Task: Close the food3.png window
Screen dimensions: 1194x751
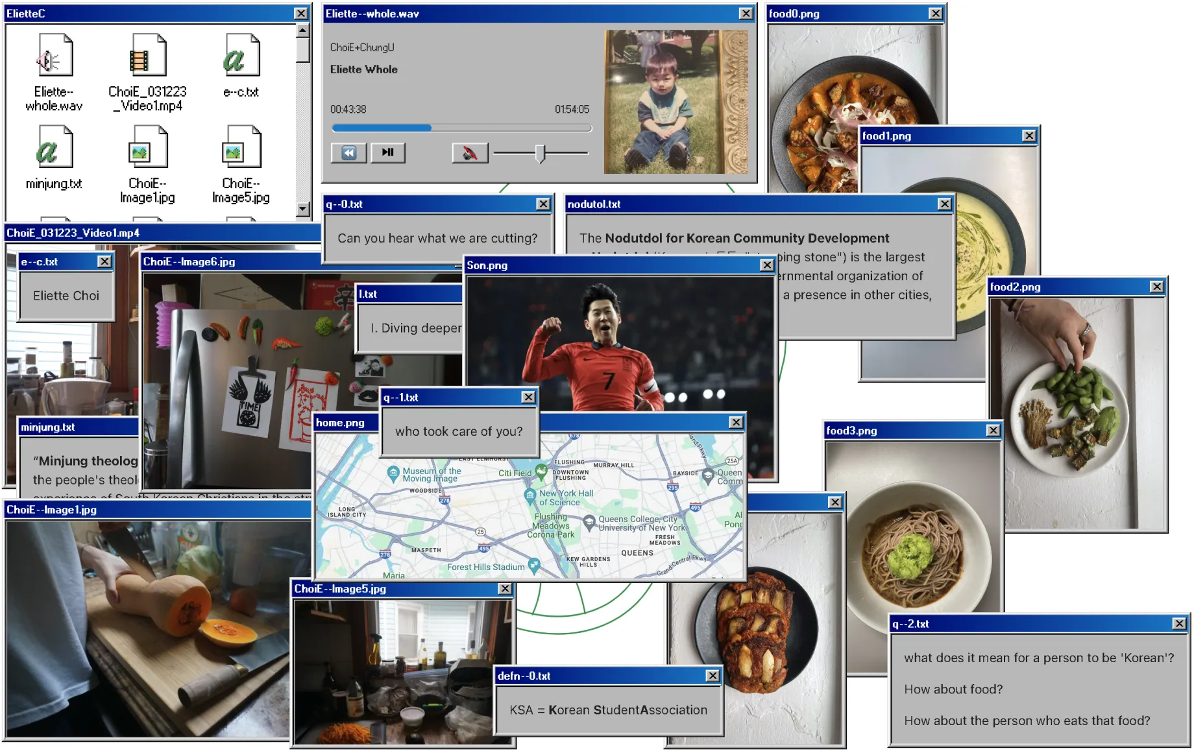Action: [993, 431]
